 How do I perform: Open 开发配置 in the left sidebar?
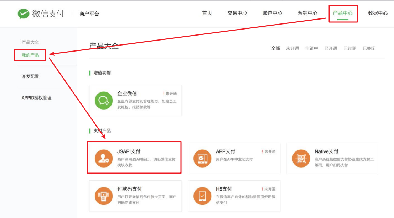click(30, 76)
